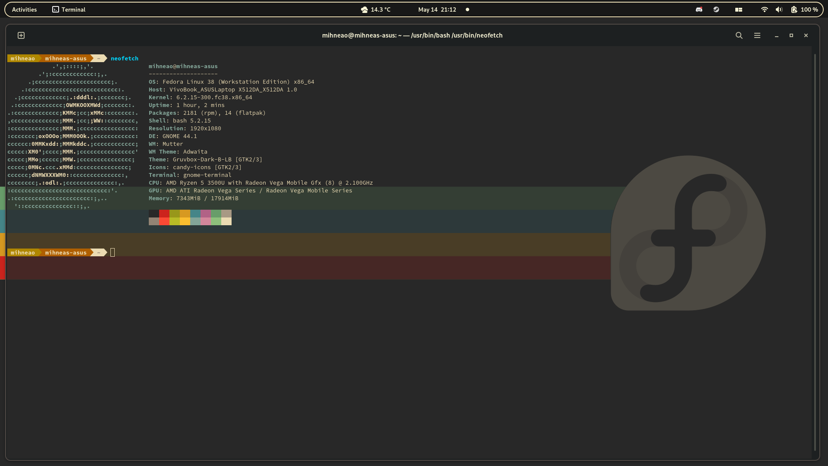Viewport: 828px width, 466px height.
Task: Click the terminal window title text
Action: pyautogui.click(x=412, y=35)
